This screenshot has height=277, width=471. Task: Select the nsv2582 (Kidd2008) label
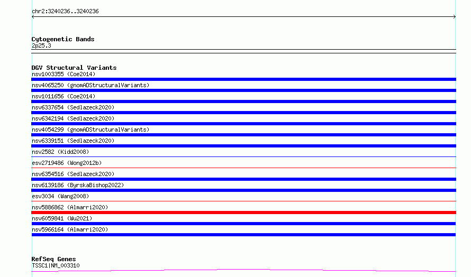[60, 152]
